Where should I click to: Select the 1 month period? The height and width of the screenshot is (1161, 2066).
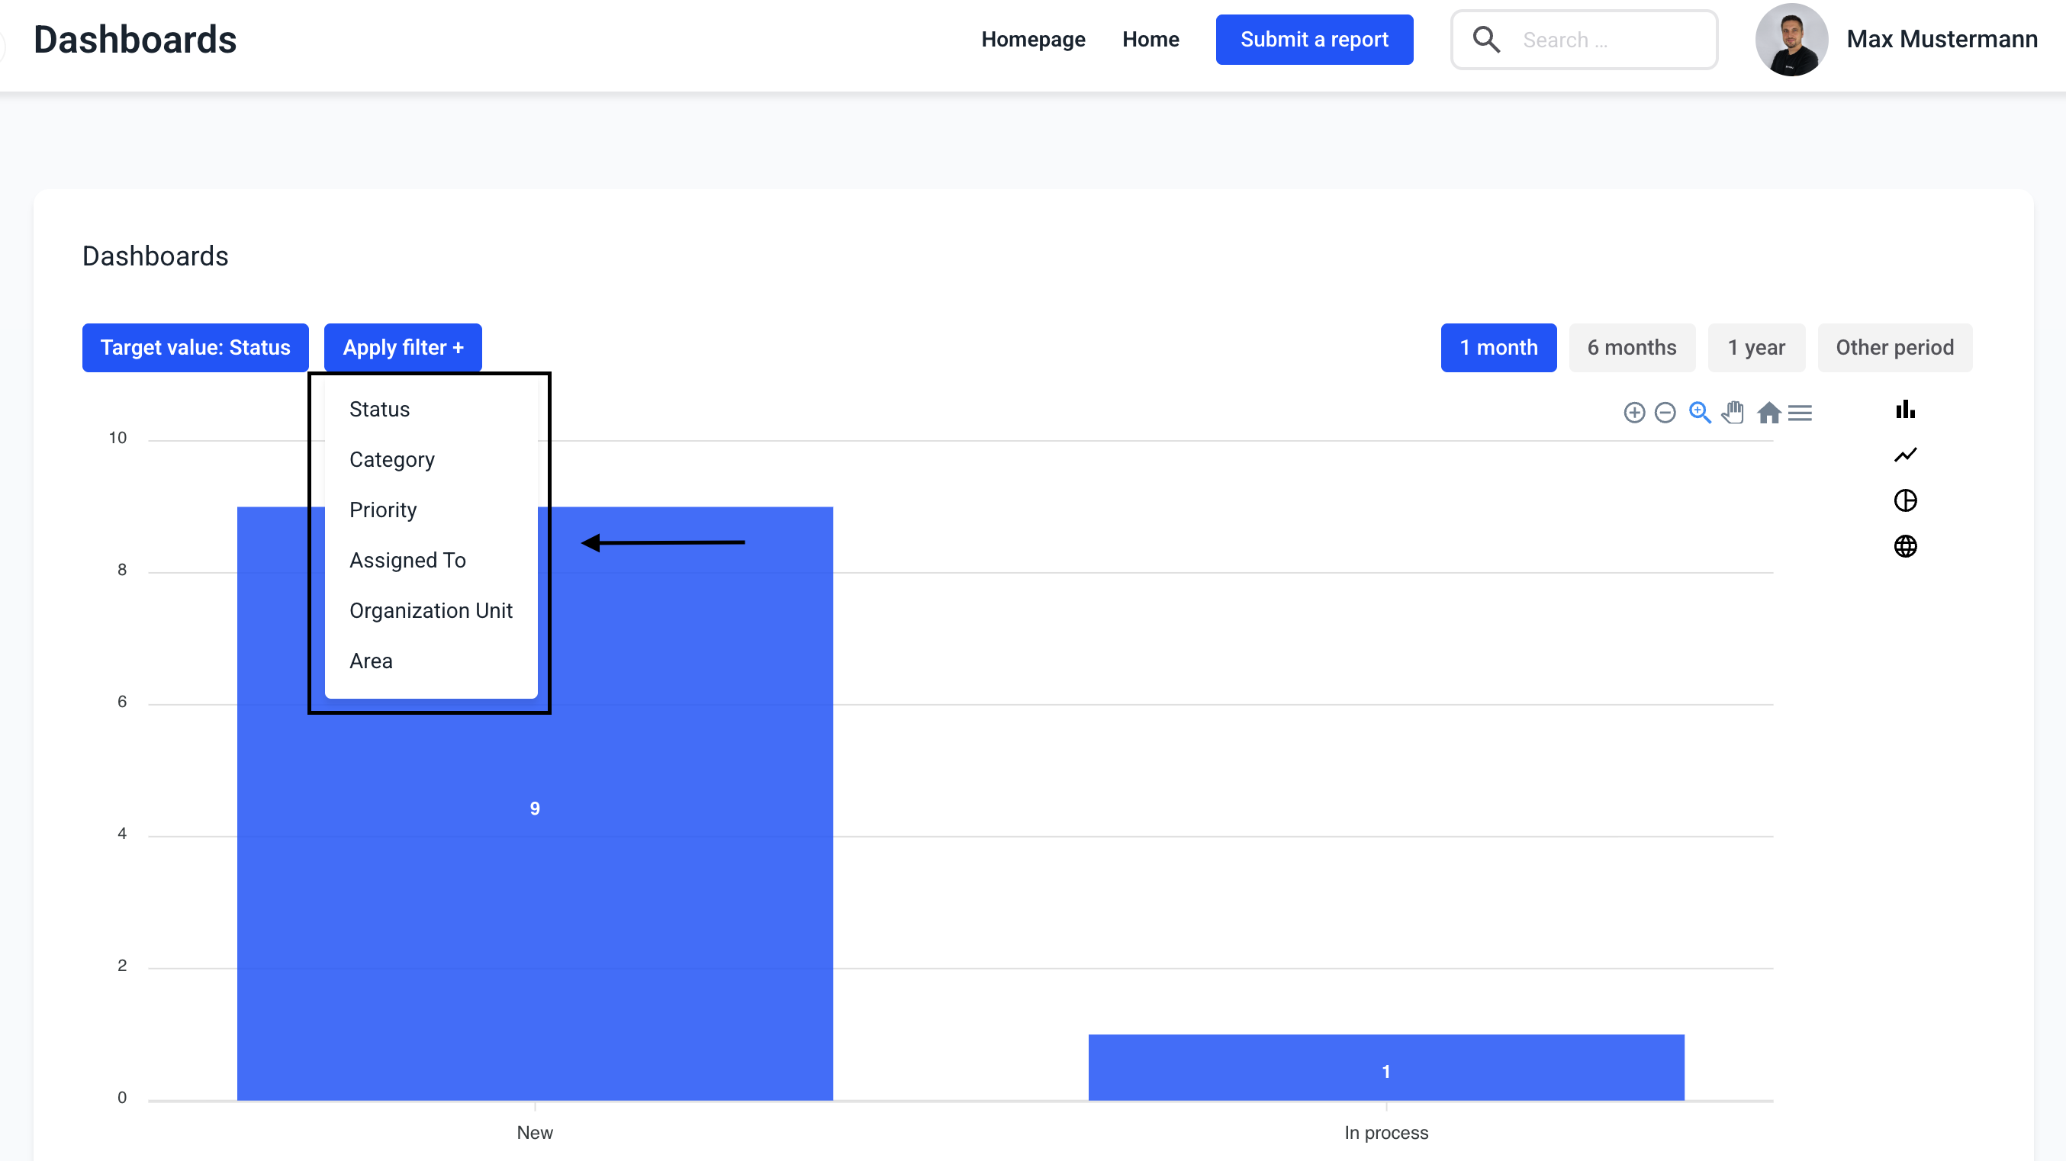1498,348
